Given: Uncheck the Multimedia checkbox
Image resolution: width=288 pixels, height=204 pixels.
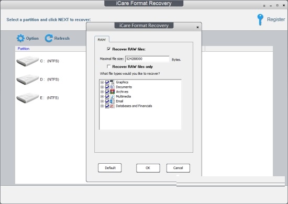Looking at the screenshot, I should (107, 97).
